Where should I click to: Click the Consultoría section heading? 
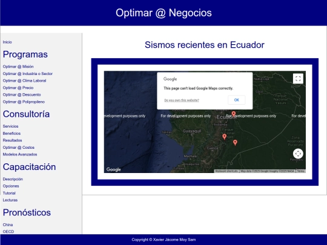click(26, 114)
